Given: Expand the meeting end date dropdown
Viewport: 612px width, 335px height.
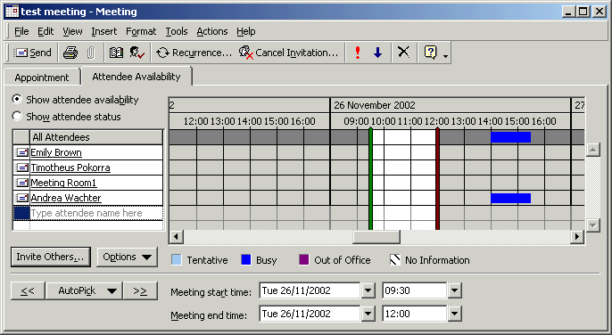Looking at the screenshot, I should pos(368,314).
